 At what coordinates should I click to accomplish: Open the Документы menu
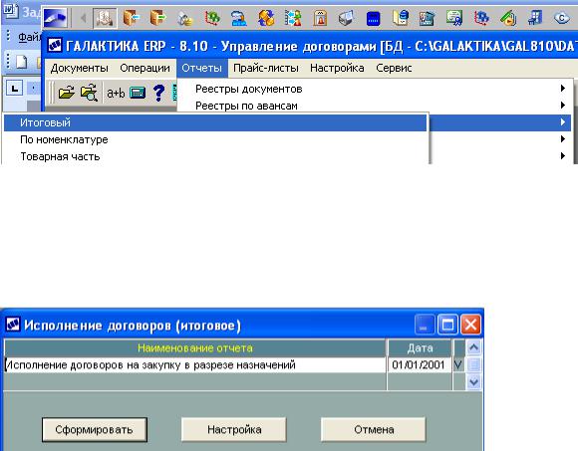point(80,68)
